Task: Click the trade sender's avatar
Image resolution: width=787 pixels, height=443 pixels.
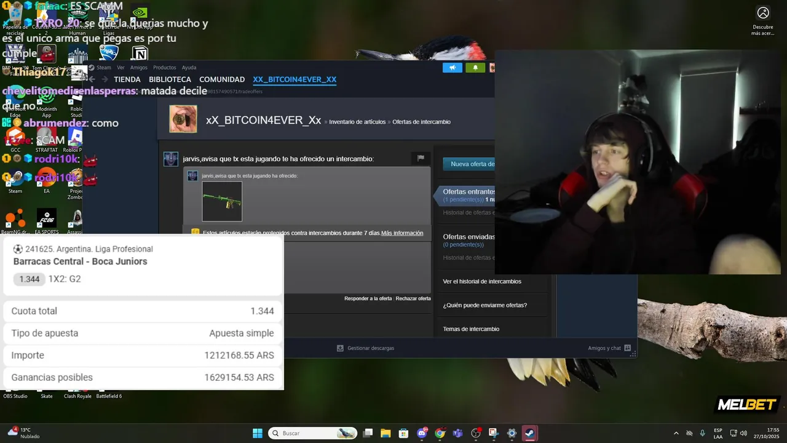Action: pos(171,159)
